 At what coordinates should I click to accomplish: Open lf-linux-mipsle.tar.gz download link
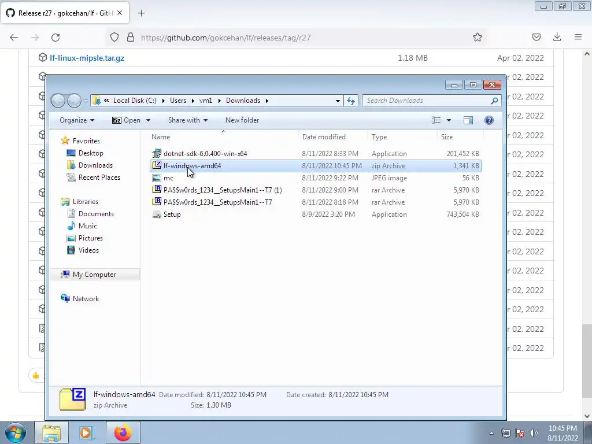[x=87, y=58]
